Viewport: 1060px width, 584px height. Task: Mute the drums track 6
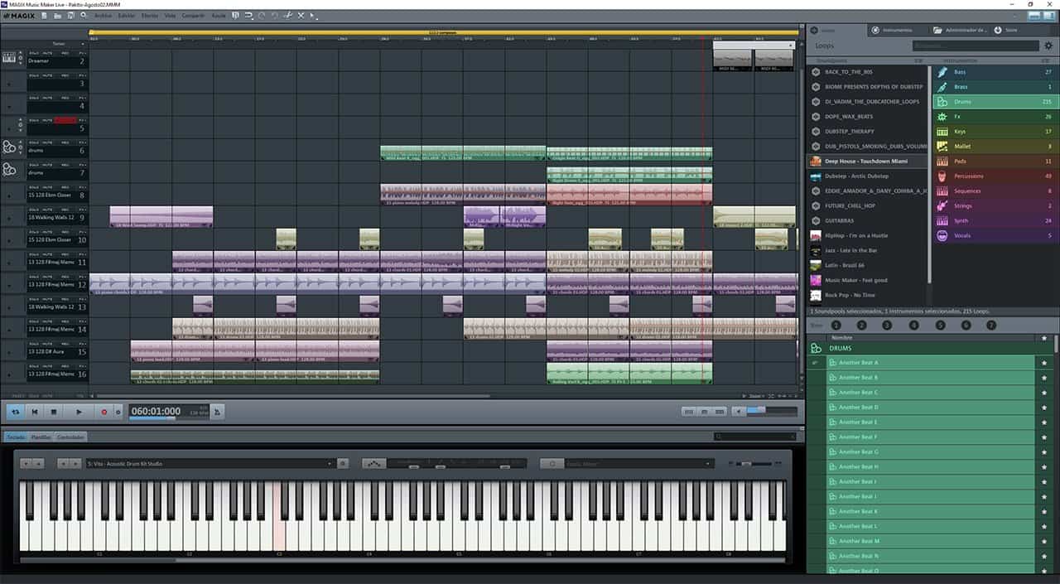coord(48,142)
